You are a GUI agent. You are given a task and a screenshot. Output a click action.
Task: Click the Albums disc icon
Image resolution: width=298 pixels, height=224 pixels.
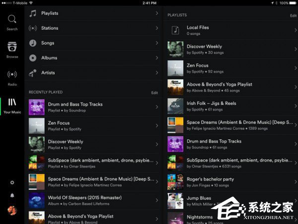tap(33, 58)
